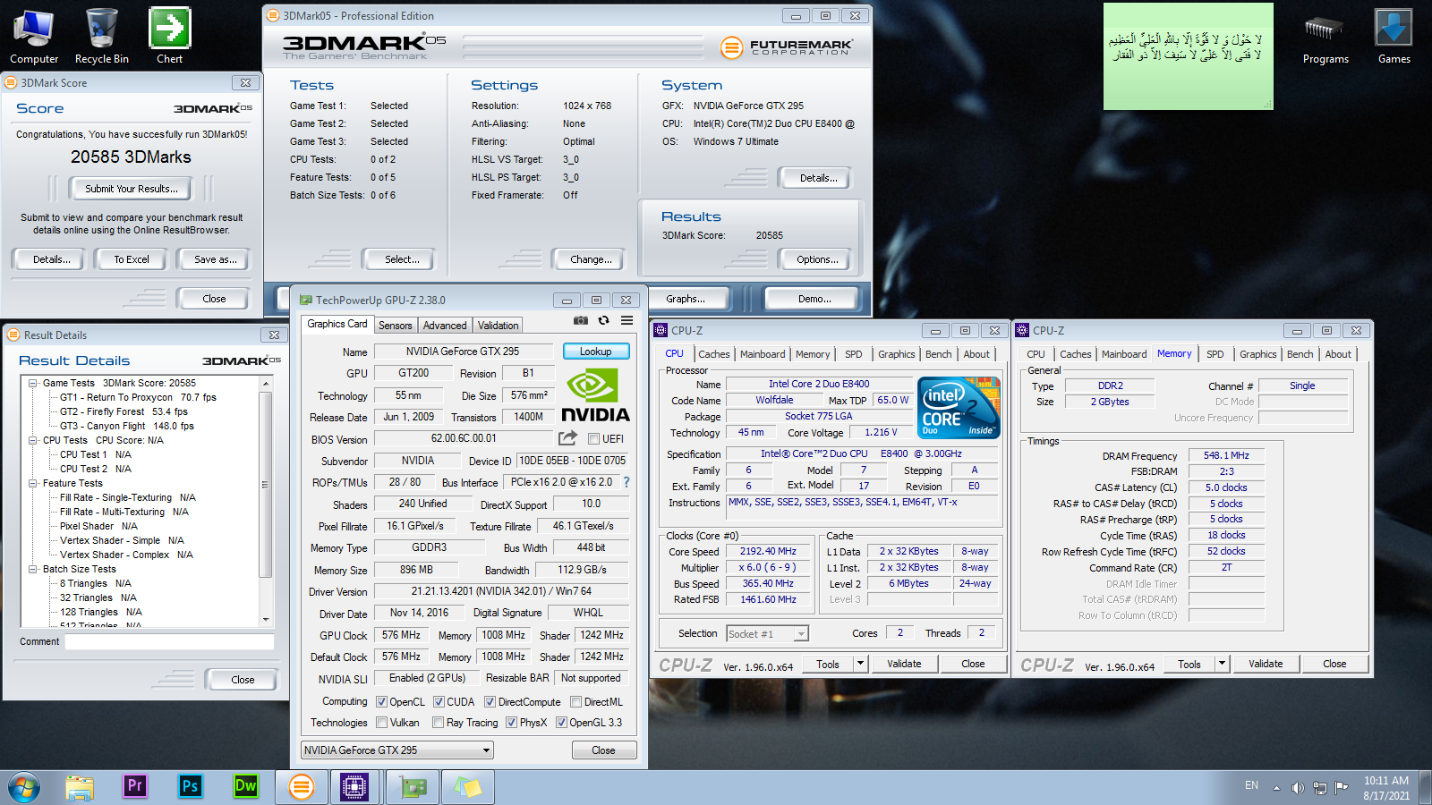Launch Windows Explorer from the taskbar

[x=80, y=787]
